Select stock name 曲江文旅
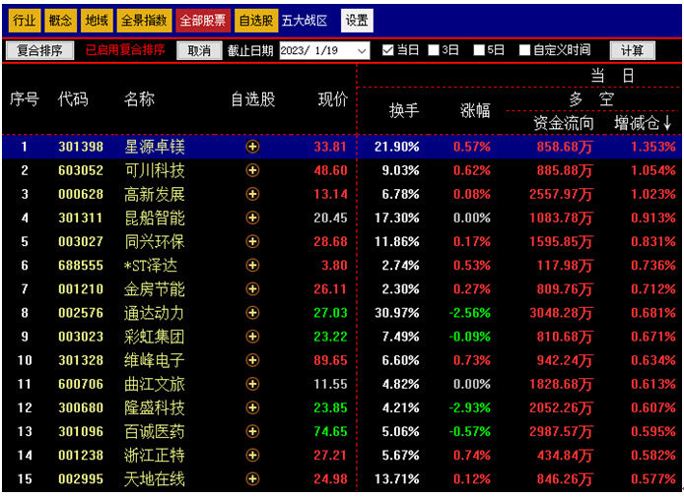 pyautogui.click(x=155, y=384)
